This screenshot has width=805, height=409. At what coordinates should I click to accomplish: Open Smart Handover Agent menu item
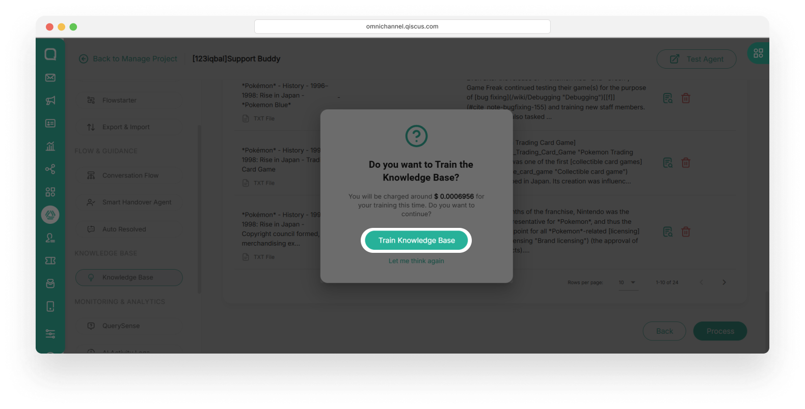[129, 202]
